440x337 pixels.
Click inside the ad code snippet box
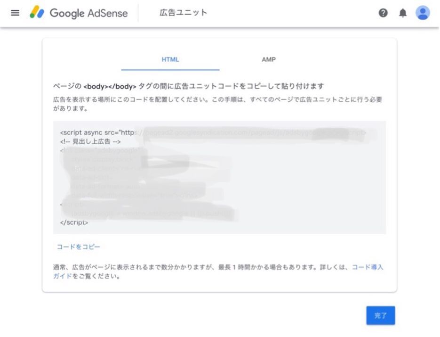219,177
